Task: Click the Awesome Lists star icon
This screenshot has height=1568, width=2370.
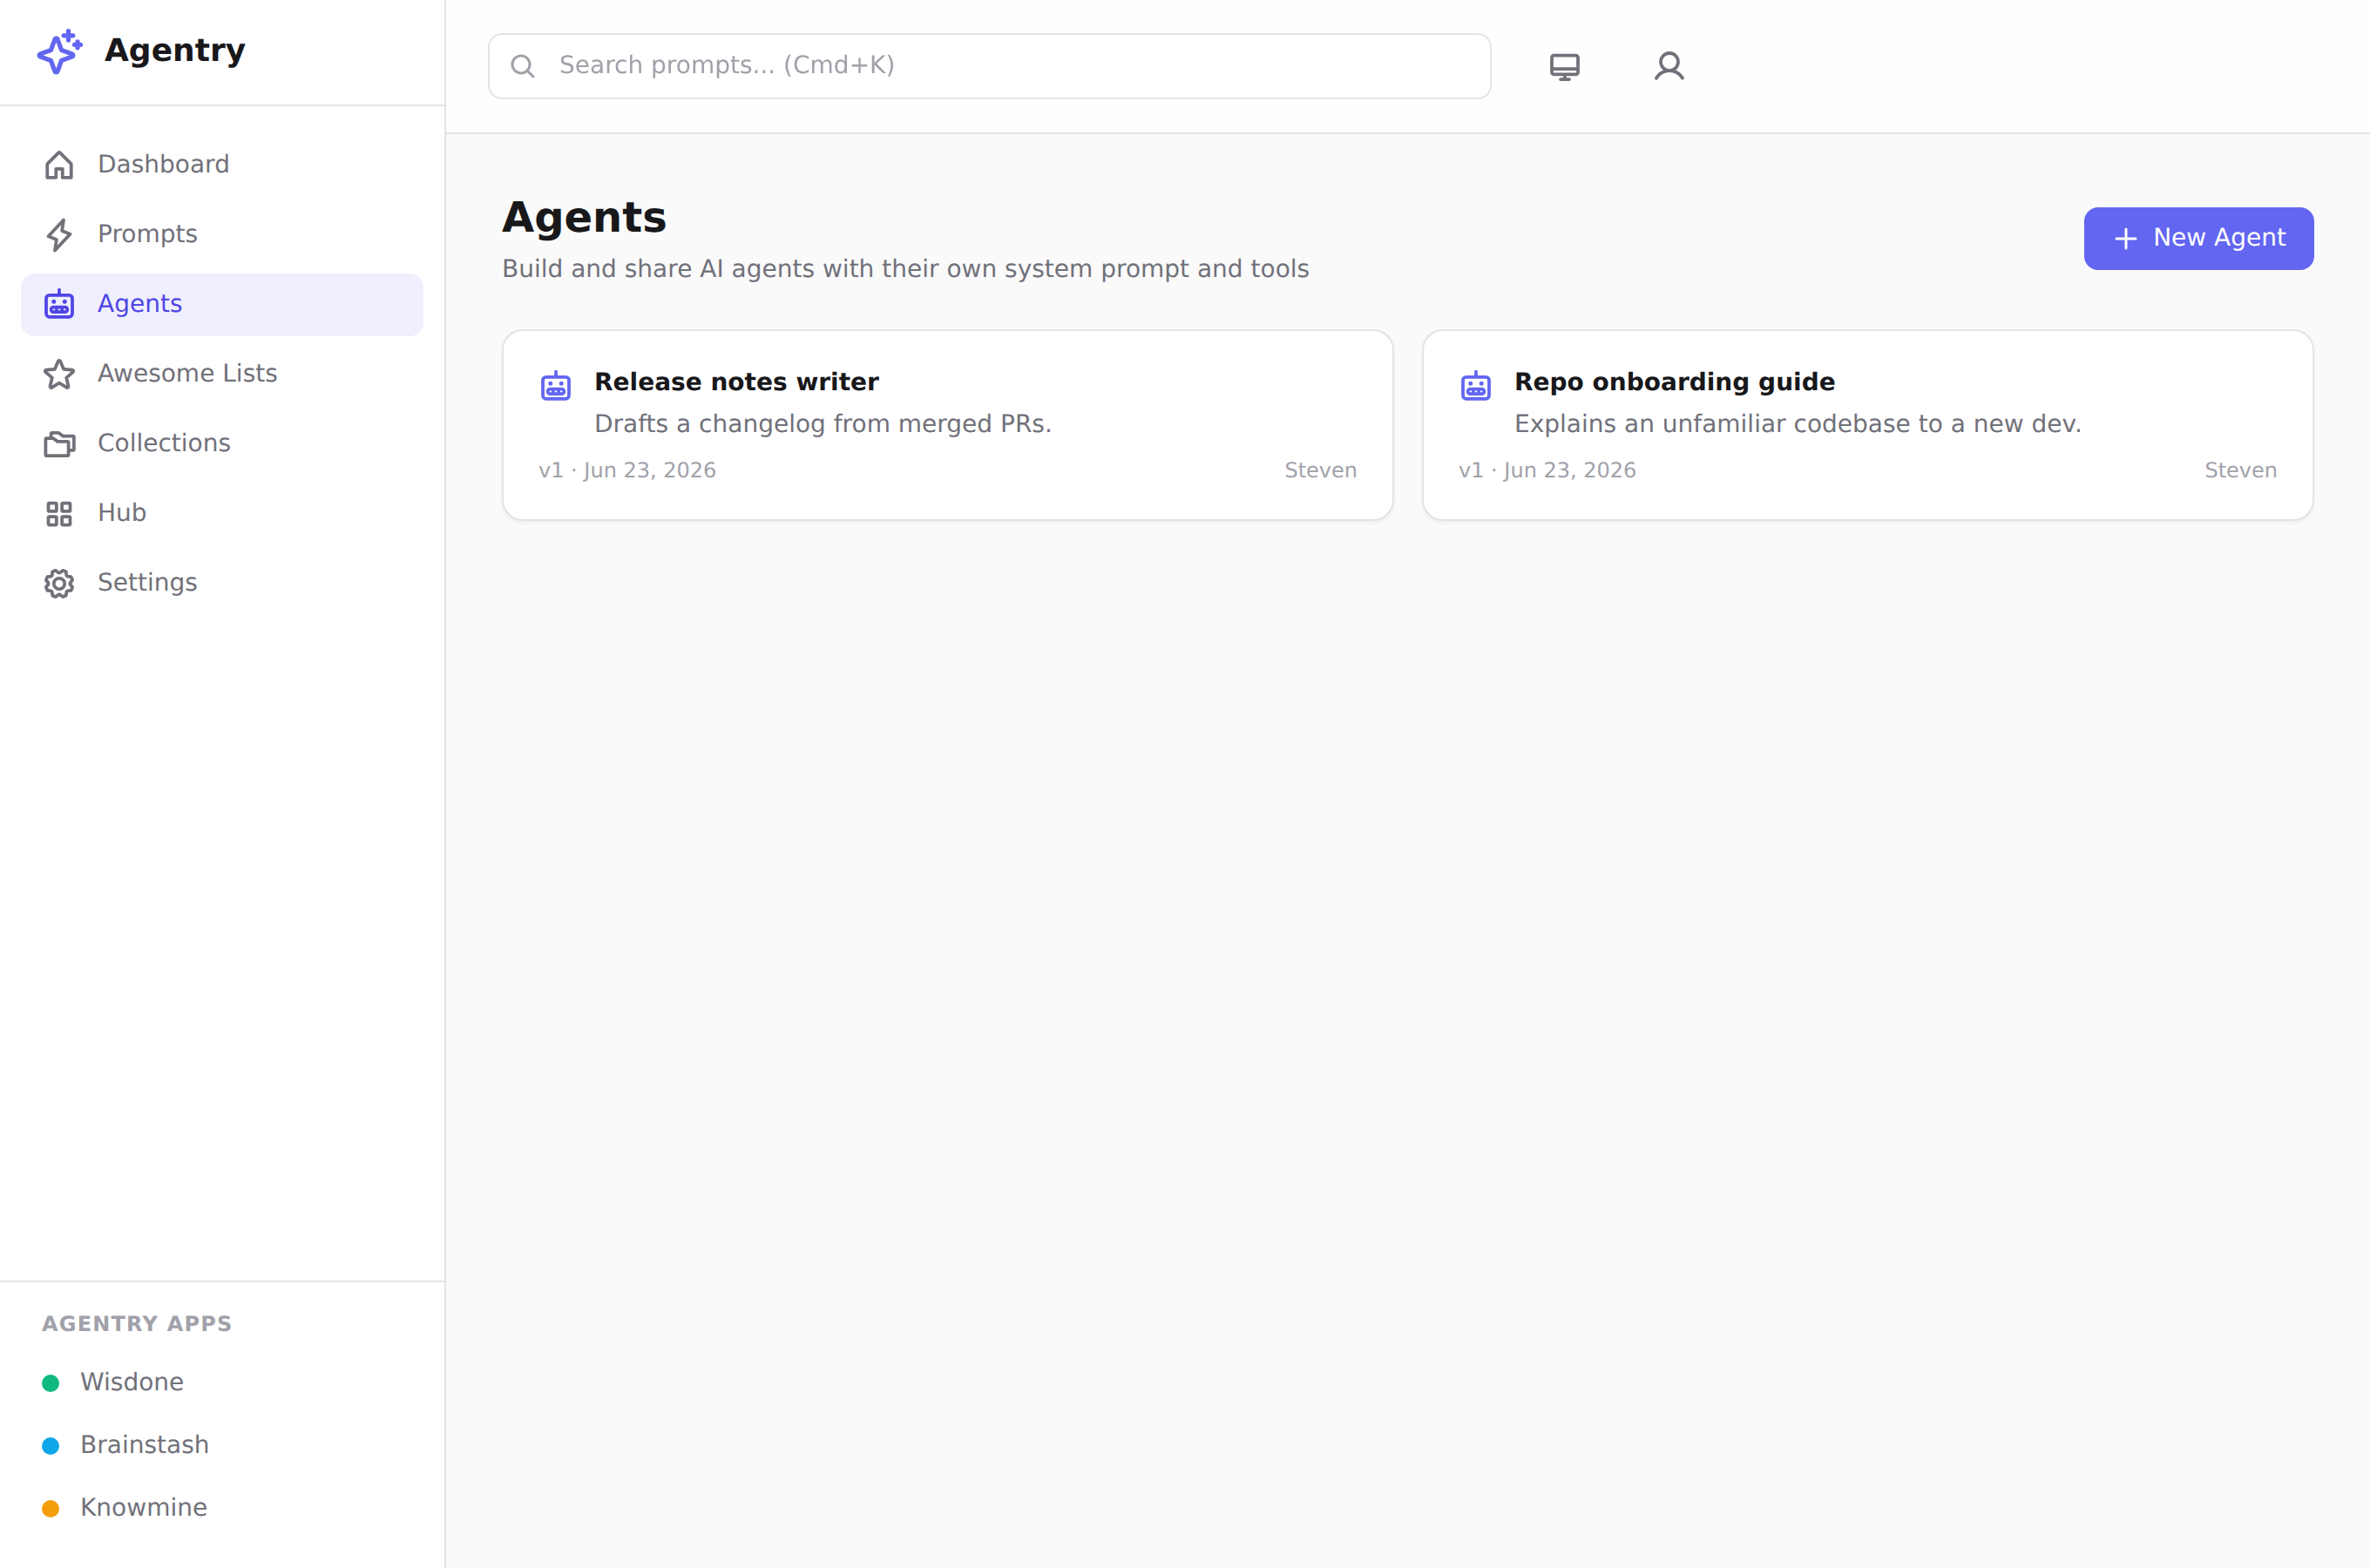Action: coord(59,374)
